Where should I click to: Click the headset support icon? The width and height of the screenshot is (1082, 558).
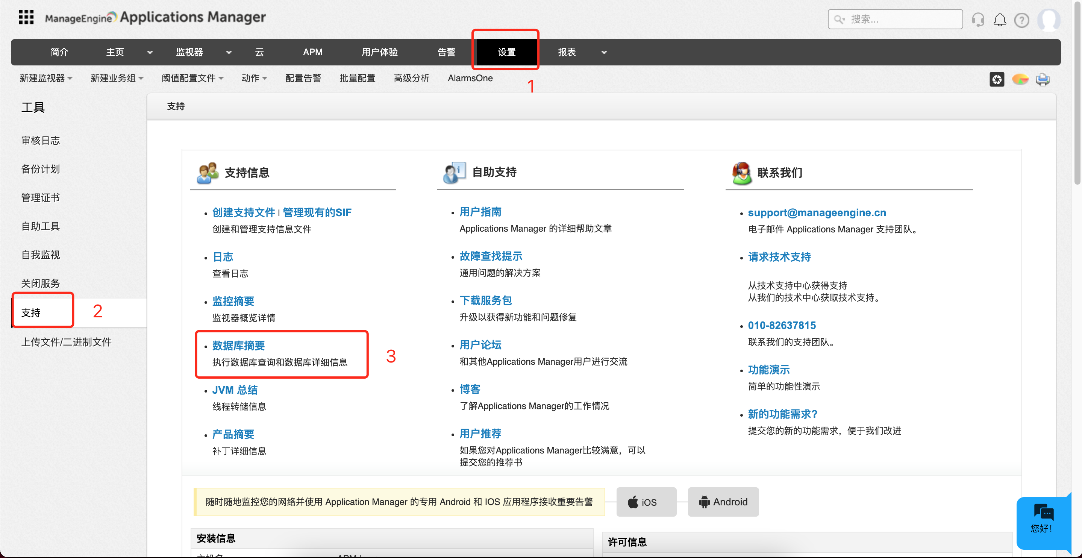tap(978, 20)
